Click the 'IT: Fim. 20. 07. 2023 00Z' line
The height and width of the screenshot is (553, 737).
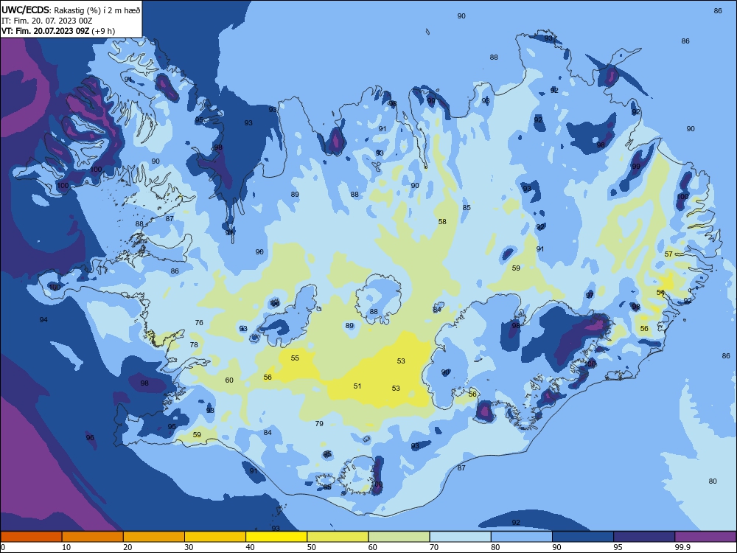[46, 21]
